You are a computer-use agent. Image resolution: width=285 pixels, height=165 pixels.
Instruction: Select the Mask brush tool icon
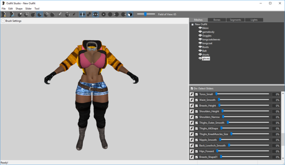[27, 14]
